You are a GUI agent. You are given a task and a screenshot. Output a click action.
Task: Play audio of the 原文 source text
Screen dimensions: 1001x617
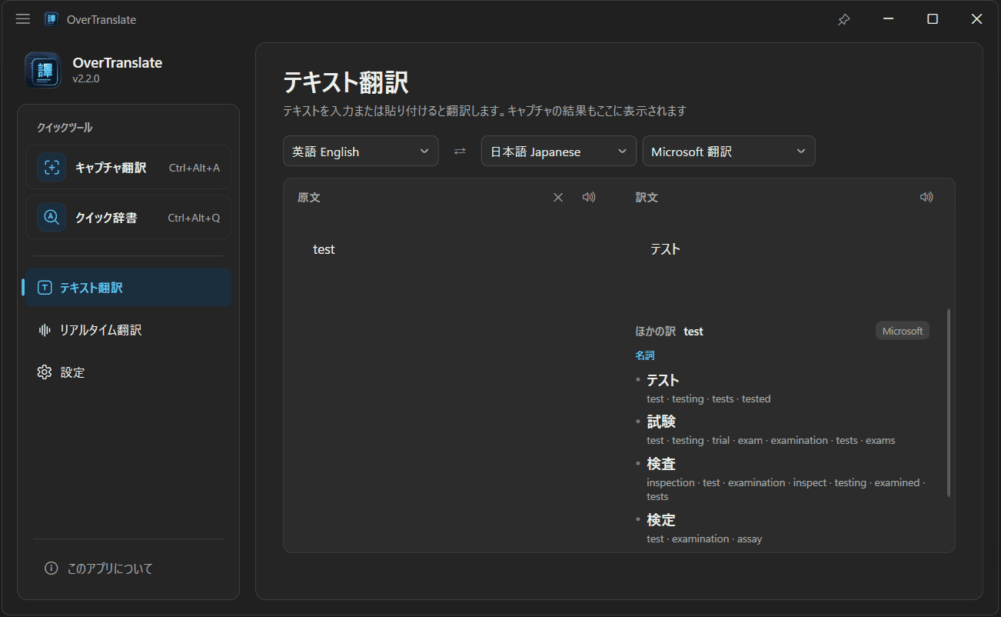589,197
